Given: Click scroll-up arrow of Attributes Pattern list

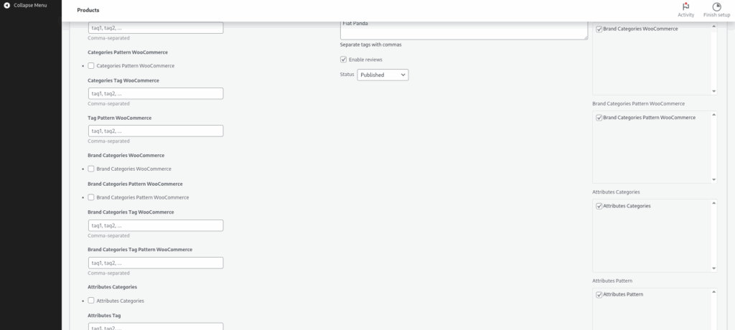Looking at the screenshot, I should [x=714, y=291].
